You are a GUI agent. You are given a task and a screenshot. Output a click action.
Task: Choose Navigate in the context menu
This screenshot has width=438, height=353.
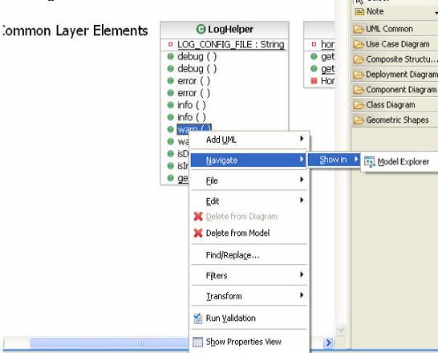click(x=248, y=160)
